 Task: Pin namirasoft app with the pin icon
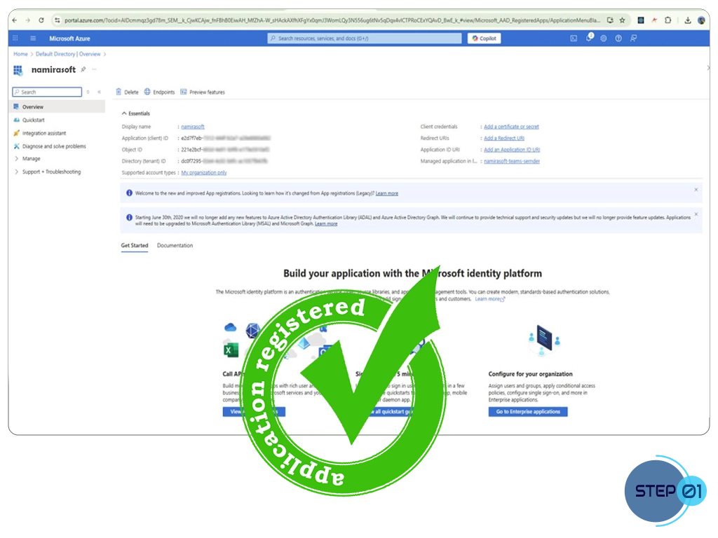[x=83, y=69]
